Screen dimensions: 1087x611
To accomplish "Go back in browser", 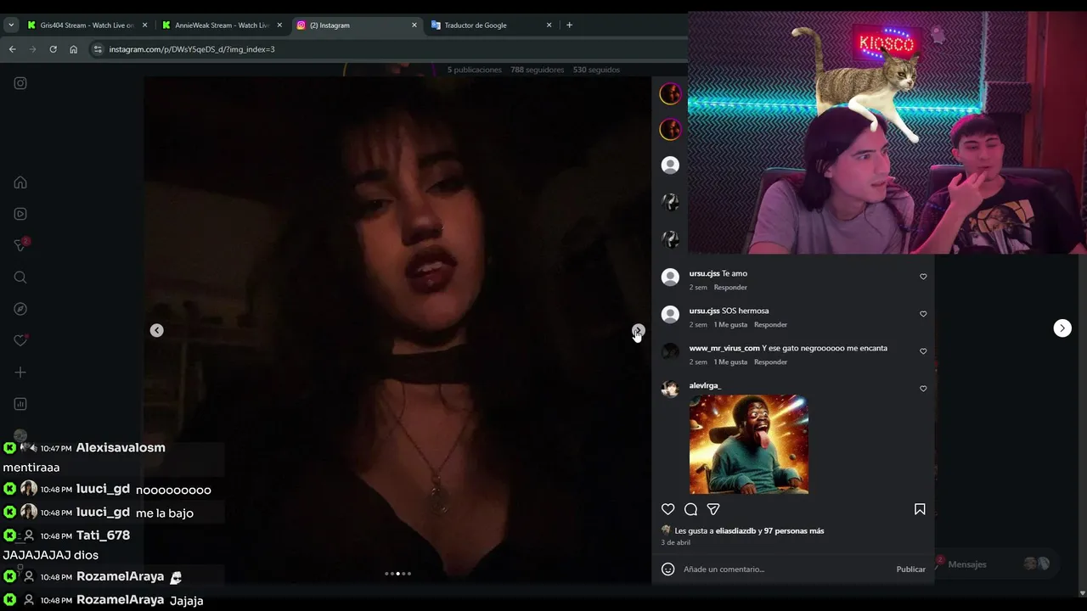I will pos(12,49).
